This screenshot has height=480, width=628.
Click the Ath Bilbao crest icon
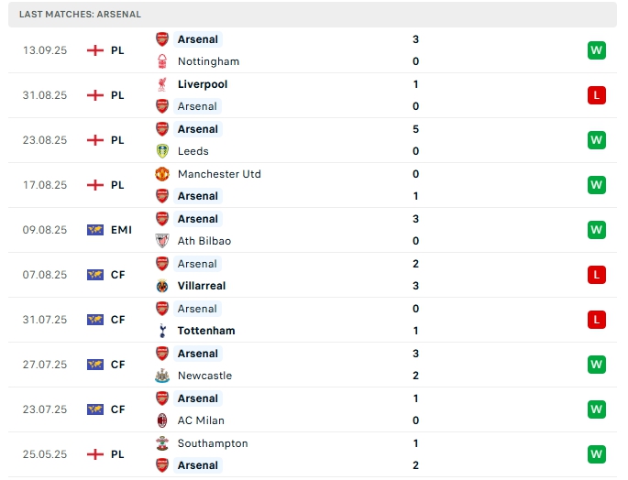pyautogui.click(x=162, y=241)
